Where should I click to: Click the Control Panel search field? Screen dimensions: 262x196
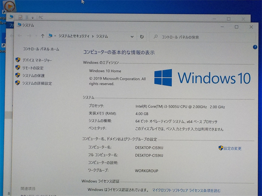[x=202, y=37]
